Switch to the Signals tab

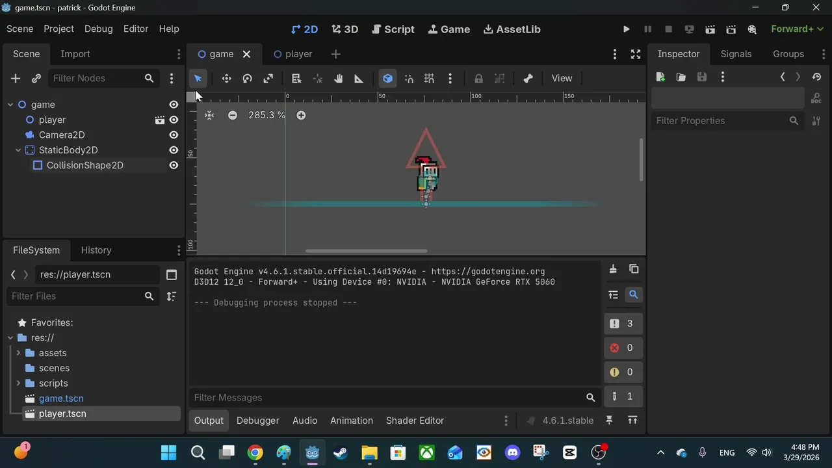point(736,54)
